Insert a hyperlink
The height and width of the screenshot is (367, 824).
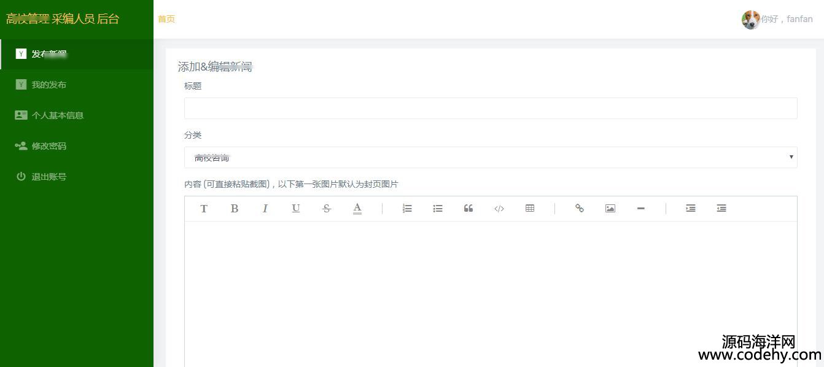[x=580, y=209]
